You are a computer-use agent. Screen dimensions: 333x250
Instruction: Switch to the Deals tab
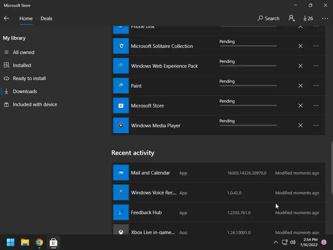(x=47, y=19)
